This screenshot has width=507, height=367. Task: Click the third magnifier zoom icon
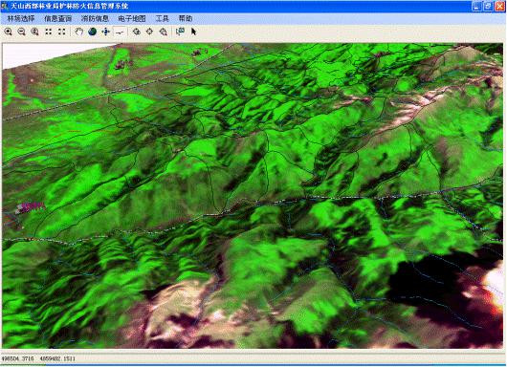tap(34, 32)
